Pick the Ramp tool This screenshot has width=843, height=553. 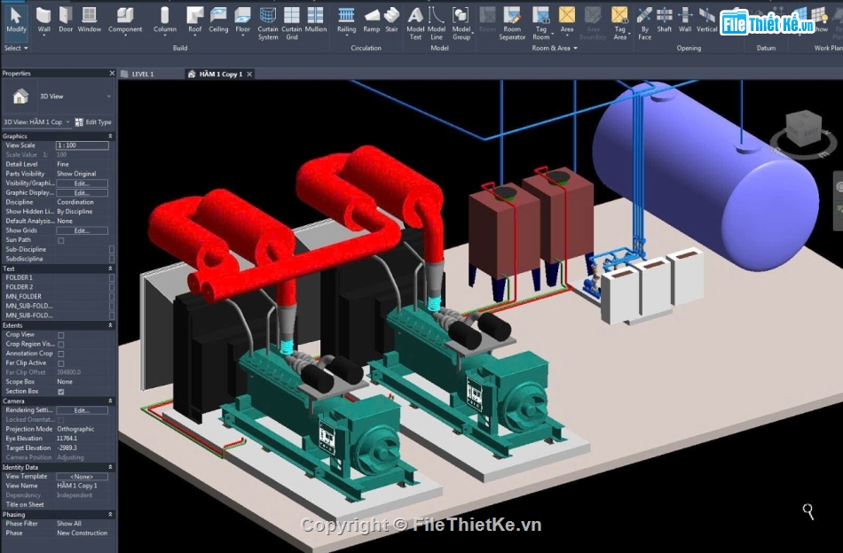pyautogui.click(x=372, y=18)
